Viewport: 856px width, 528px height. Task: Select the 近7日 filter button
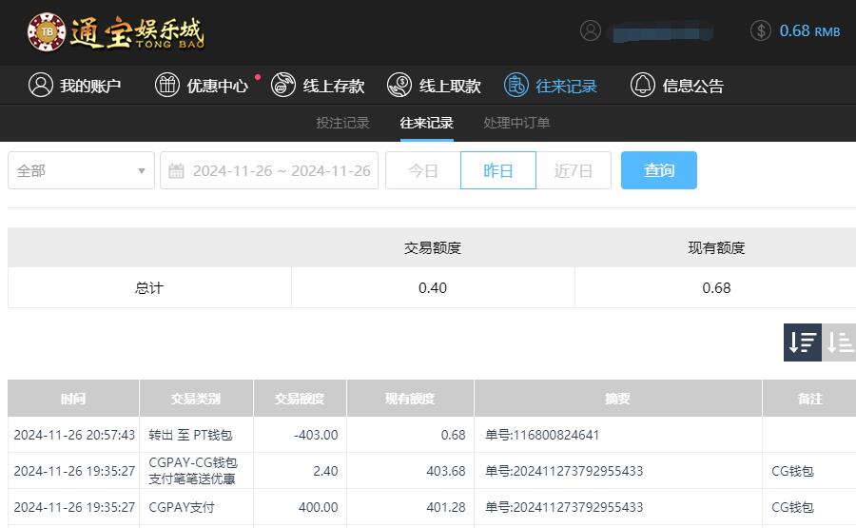(574, 171)
